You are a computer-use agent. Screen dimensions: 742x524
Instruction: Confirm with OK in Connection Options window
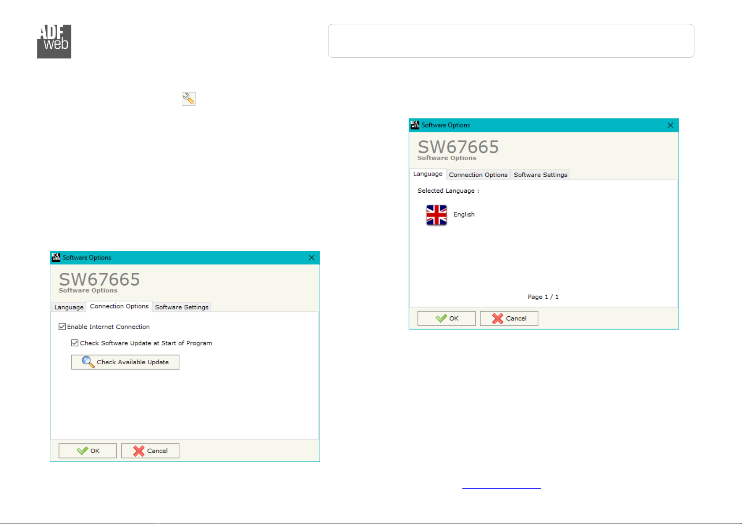click(x=88, y=451)
